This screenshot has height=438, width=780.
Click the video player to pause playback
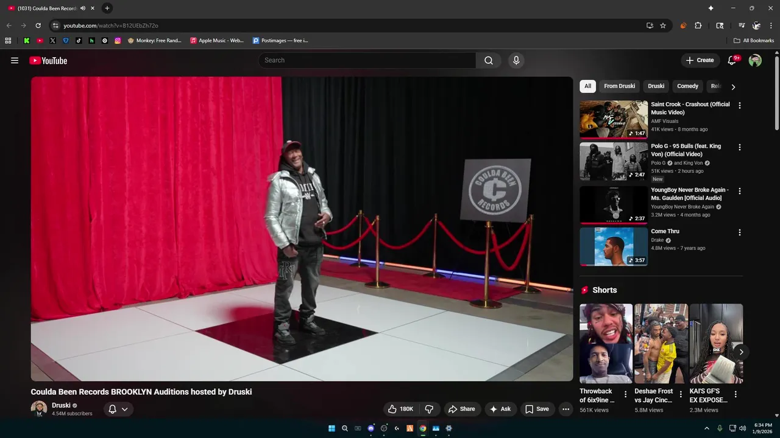(x=302, y=229)
